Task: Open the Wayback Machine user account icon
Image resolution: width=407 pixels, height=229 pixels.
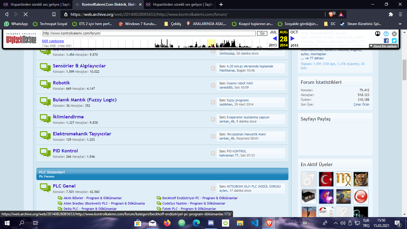Action: [x=378, y=34]
